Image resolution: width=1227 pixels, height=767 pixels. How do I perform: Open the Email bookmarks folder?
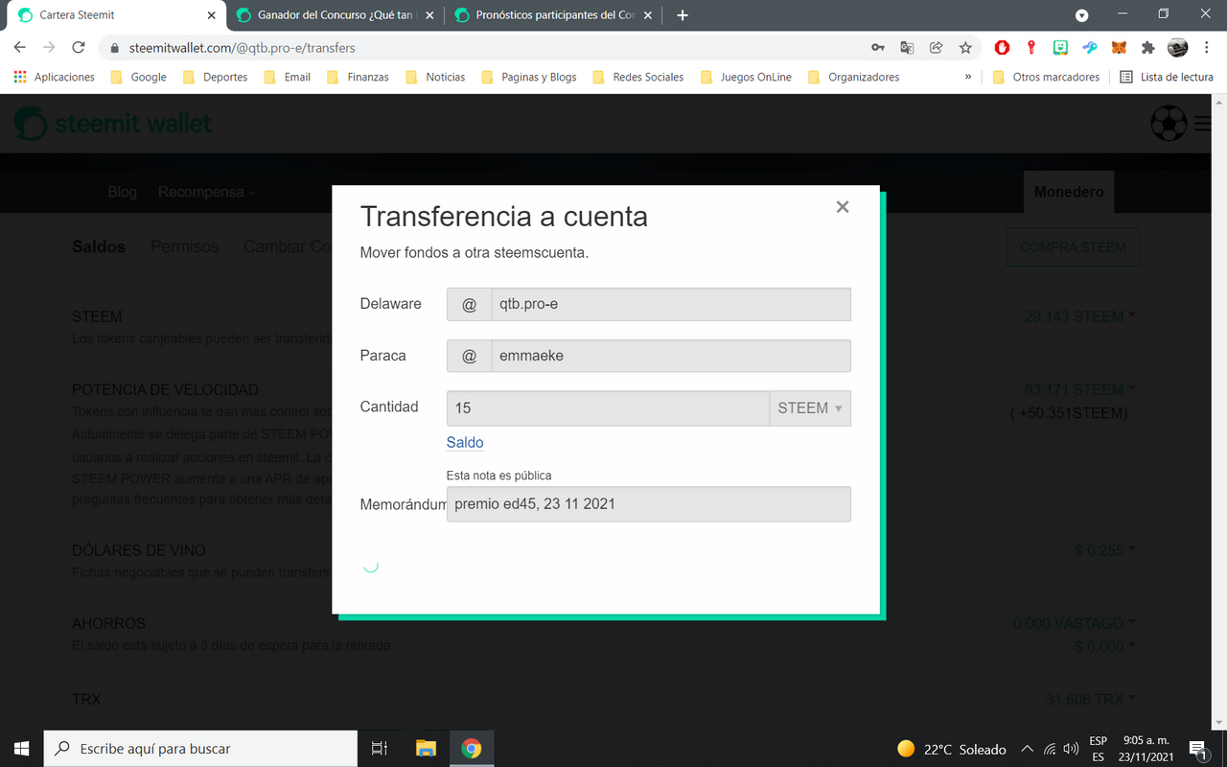point(287,77)
